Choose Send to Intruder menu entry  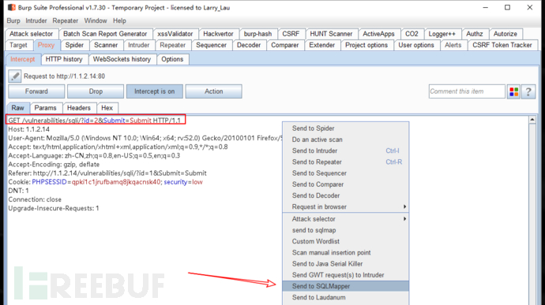pyautogui.click(x=345, y=151)
